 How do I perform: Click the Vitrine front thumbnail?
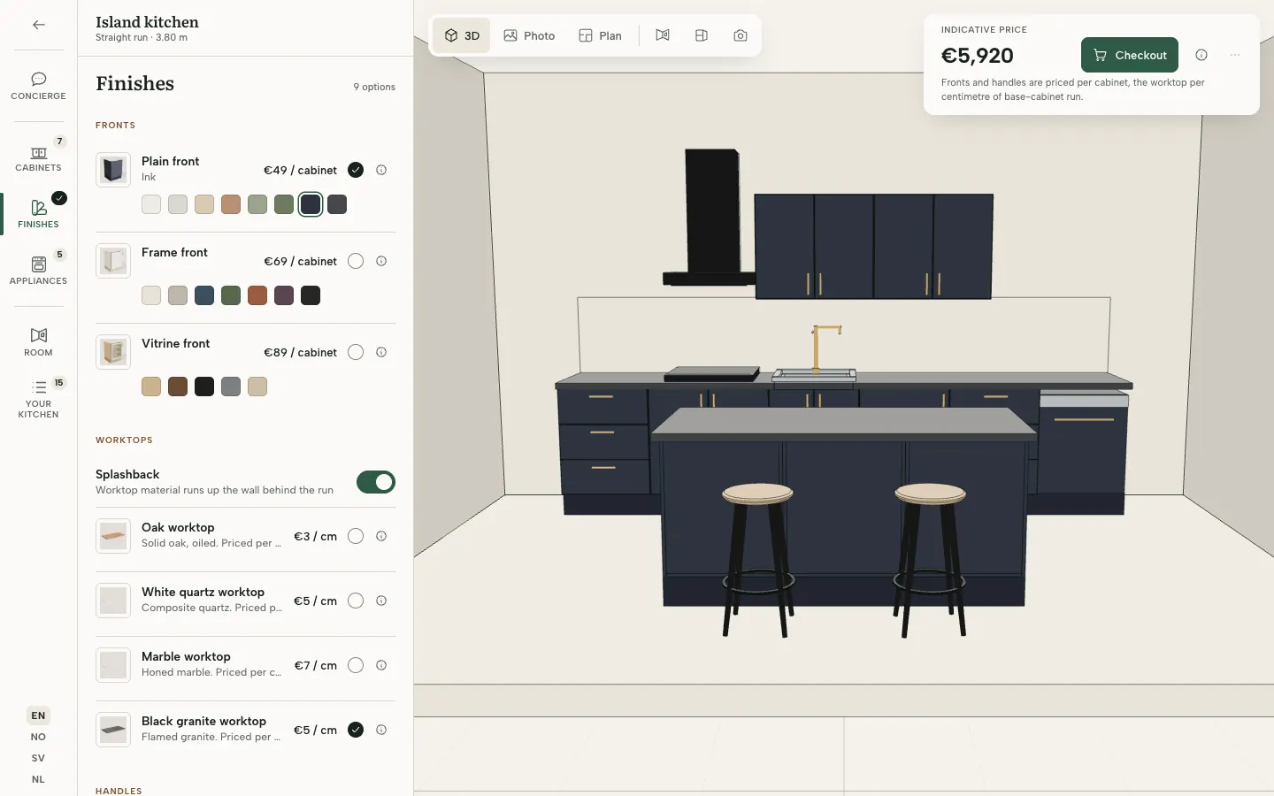tap(113, 352)
